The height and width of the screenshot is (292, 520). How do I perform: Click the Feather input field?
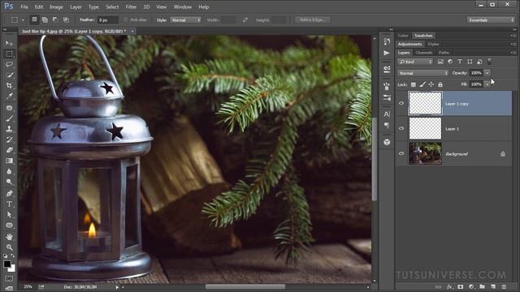tap(108, 19)
